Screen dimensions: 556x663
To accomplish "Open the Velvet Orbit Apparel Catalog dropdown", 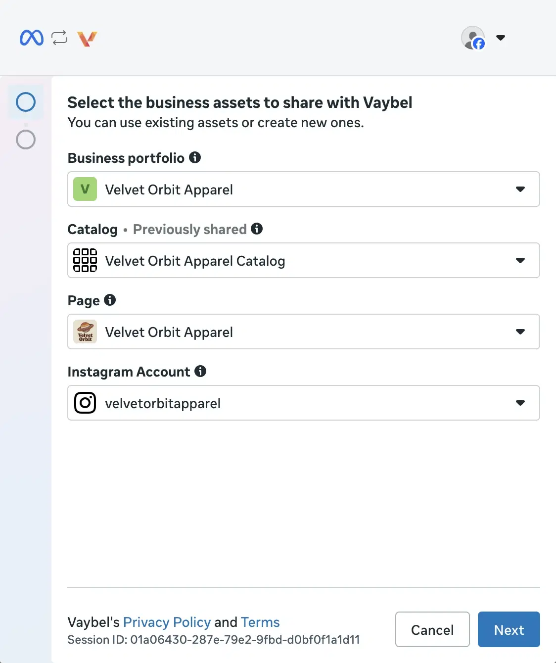I will pos(304,260).
